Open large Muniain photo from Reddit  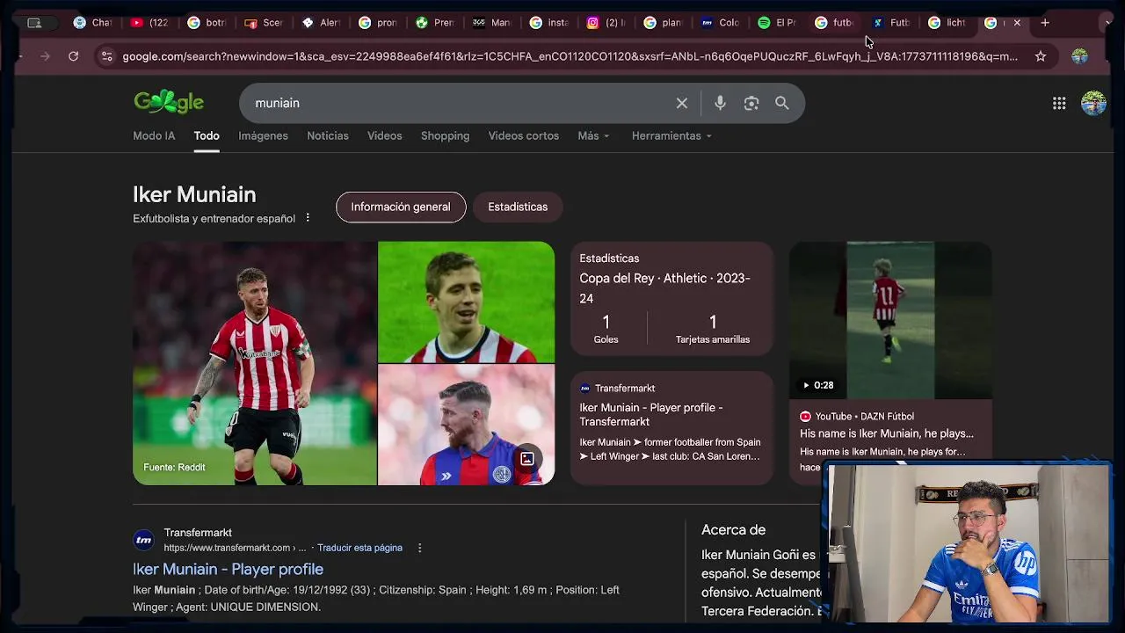(255, 363)
